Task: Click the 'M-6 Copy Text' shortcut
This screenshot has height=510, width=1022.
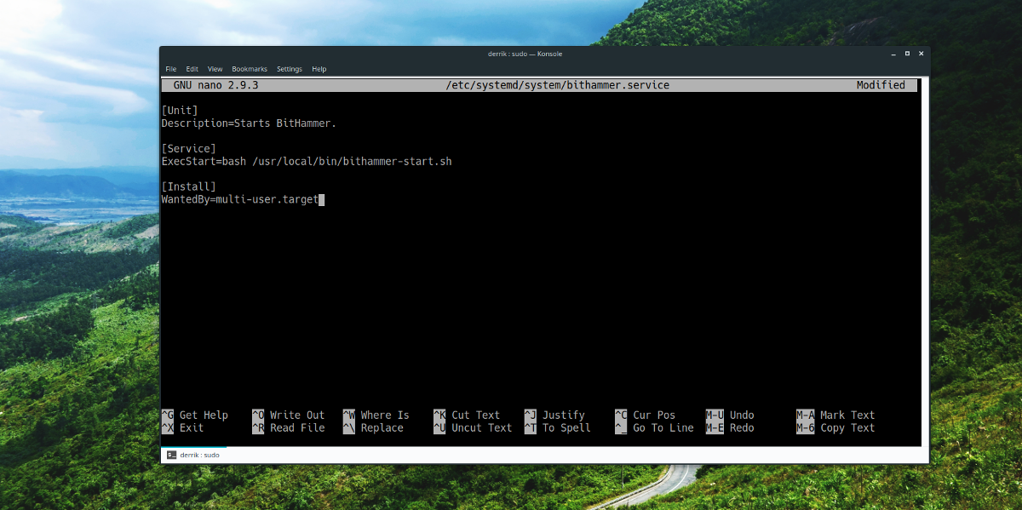Action: (x=835, y=428)
